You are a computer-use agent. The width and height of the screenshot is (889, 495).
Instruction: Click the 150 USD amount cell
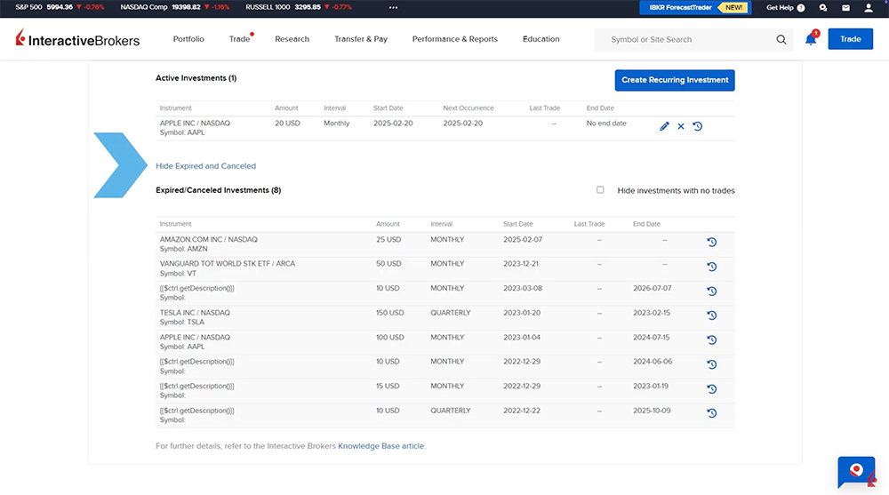click(390, 313)
